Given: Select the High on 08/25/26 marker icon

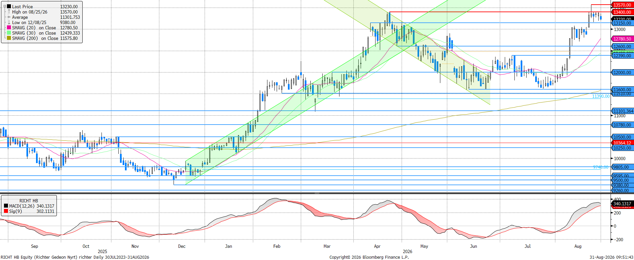Looking at the screenshot, I should click(9, 12).
